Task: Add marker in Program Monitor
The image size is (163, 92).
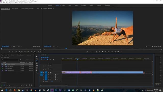Action: pos(87,52)
